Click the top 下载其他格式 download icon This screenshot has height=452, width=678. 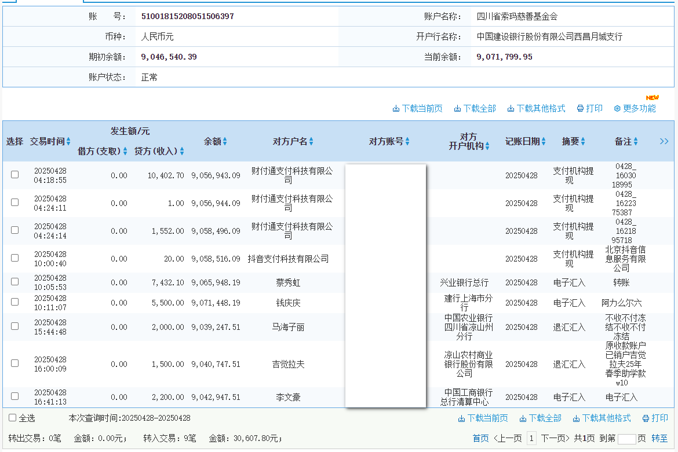tap(511, 109)
